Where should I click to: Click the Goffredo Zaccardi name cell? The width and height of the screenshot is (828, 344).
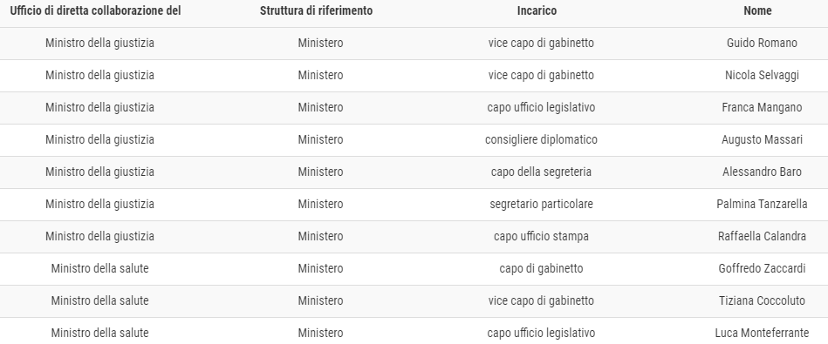[x=762, y=268]
